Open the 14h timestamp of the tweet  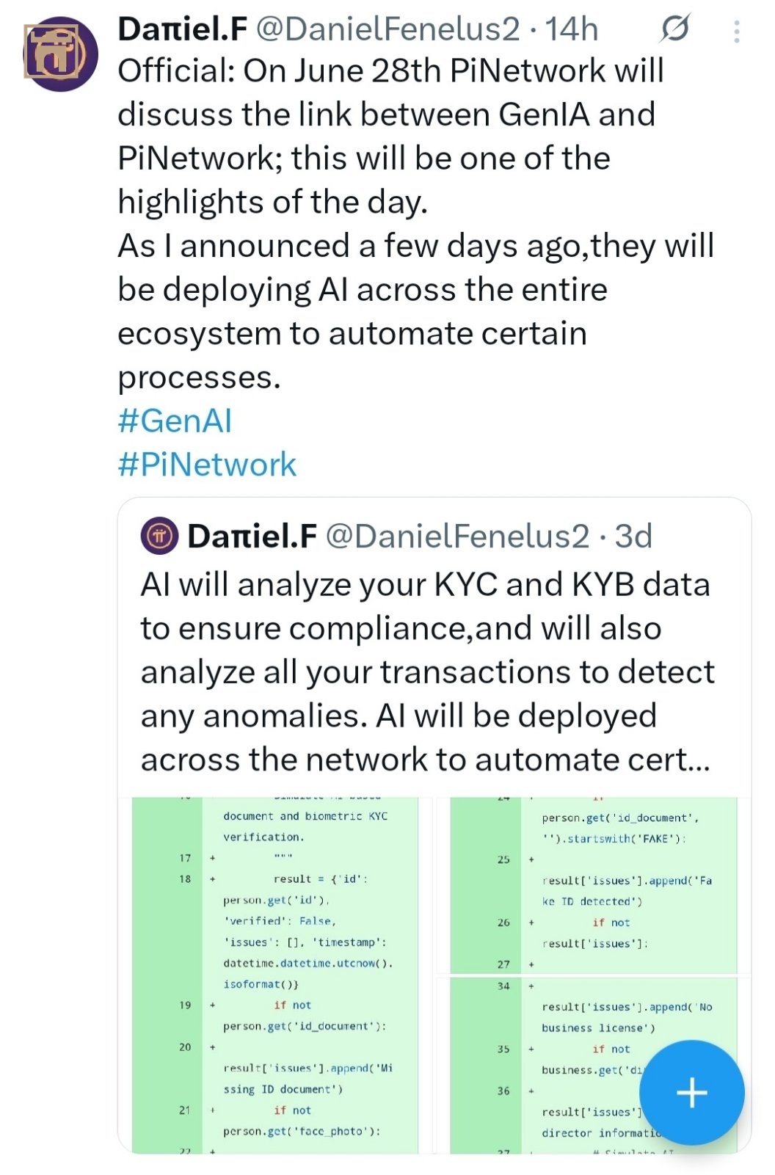coord(572,29)
